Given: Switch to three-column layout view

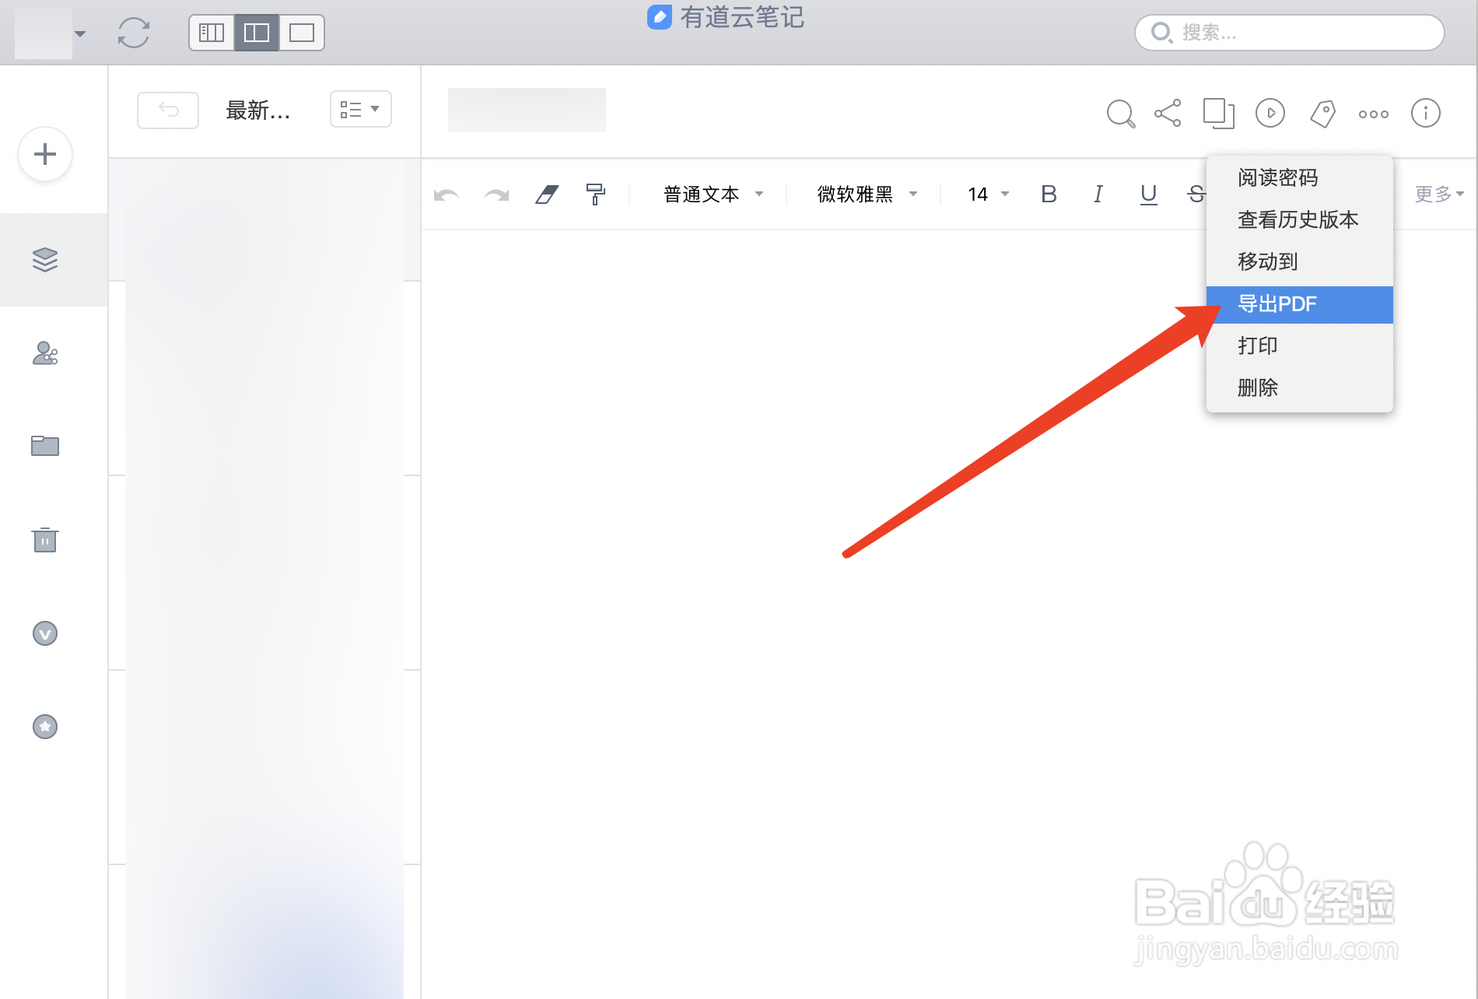Looking at the screenshot, I should pos(212,33).
